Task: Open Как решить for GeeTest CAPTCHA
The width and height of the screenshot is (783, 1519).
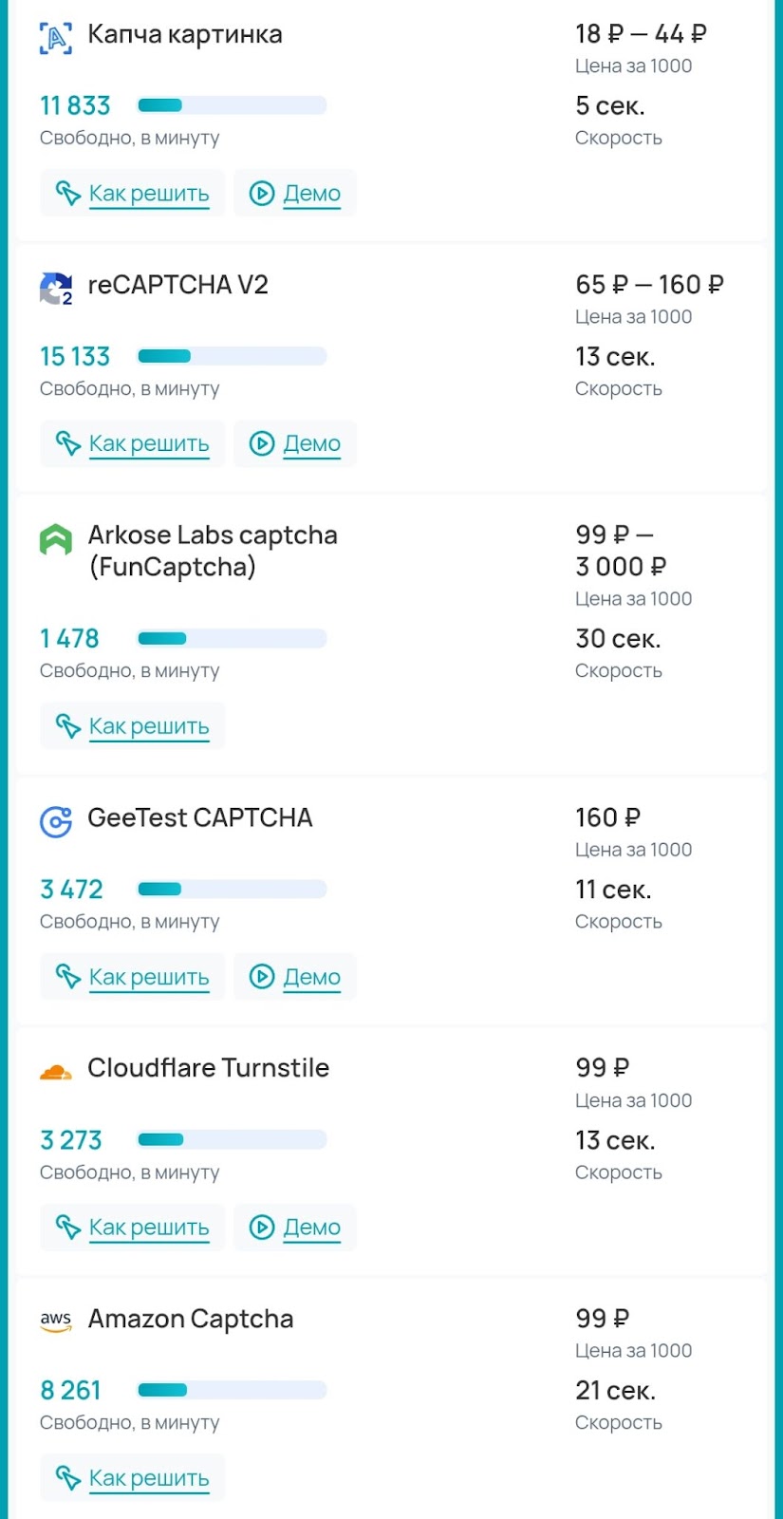Action: tap(132, 976)
